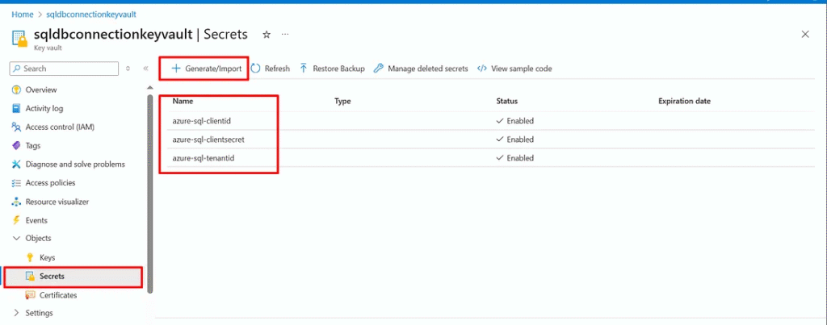Open the azure-sql-clientsecret secret
The height and width of the screenshot is (325, 827).
208,140
